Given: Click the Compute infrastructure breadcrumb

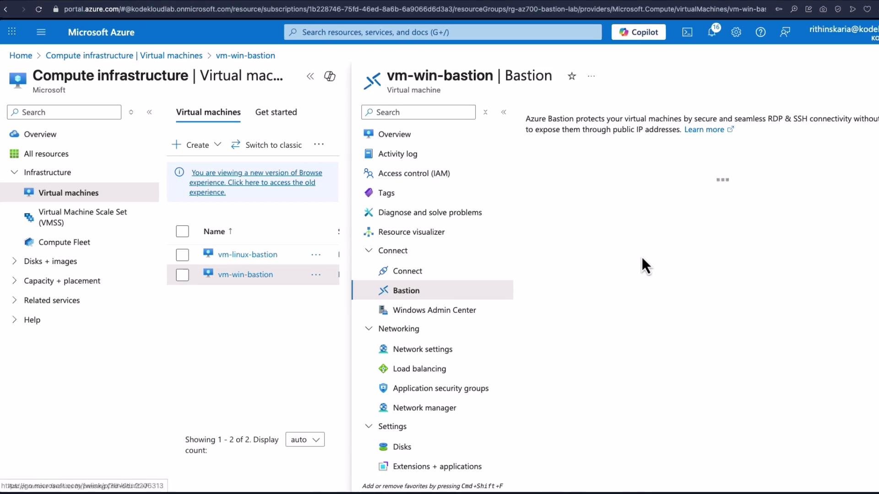Looking at the screenshot, I should point(124,55).
